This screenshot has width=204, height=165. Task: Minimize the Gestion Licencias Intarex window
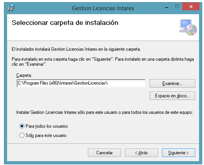pyautogui.click(x=167, y=7)
